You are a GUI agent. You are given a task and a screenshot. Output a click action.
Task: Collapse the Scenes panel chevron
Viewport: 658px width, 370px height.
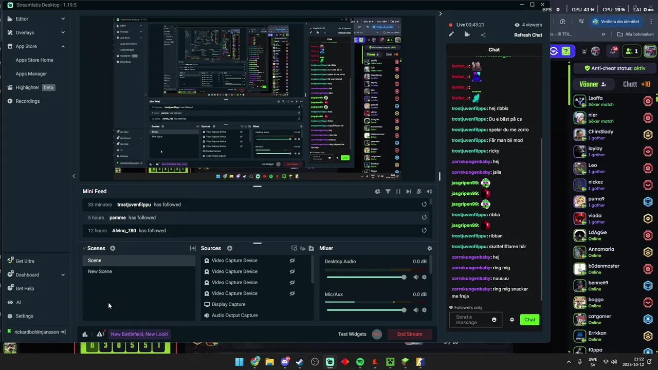click(x=84, y=248)
